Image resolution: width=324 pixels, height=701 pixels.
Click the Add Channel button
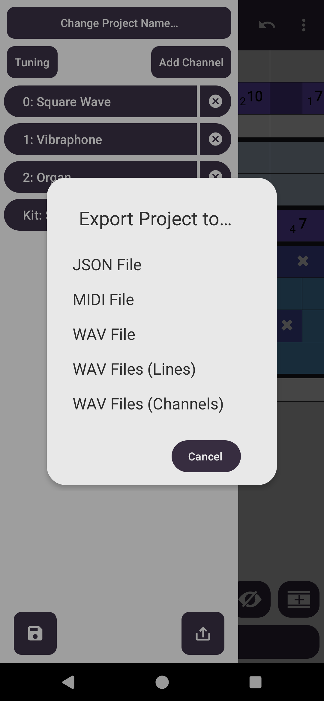[x=191, y=62]
